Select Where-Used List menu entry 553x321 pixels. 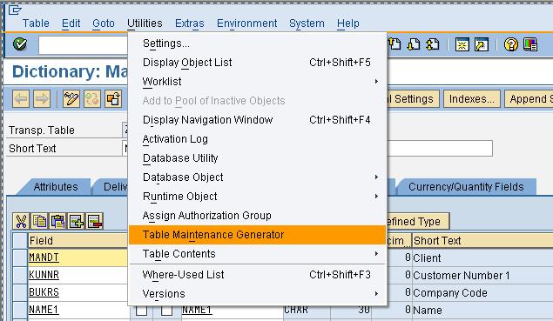click(258, 275)
